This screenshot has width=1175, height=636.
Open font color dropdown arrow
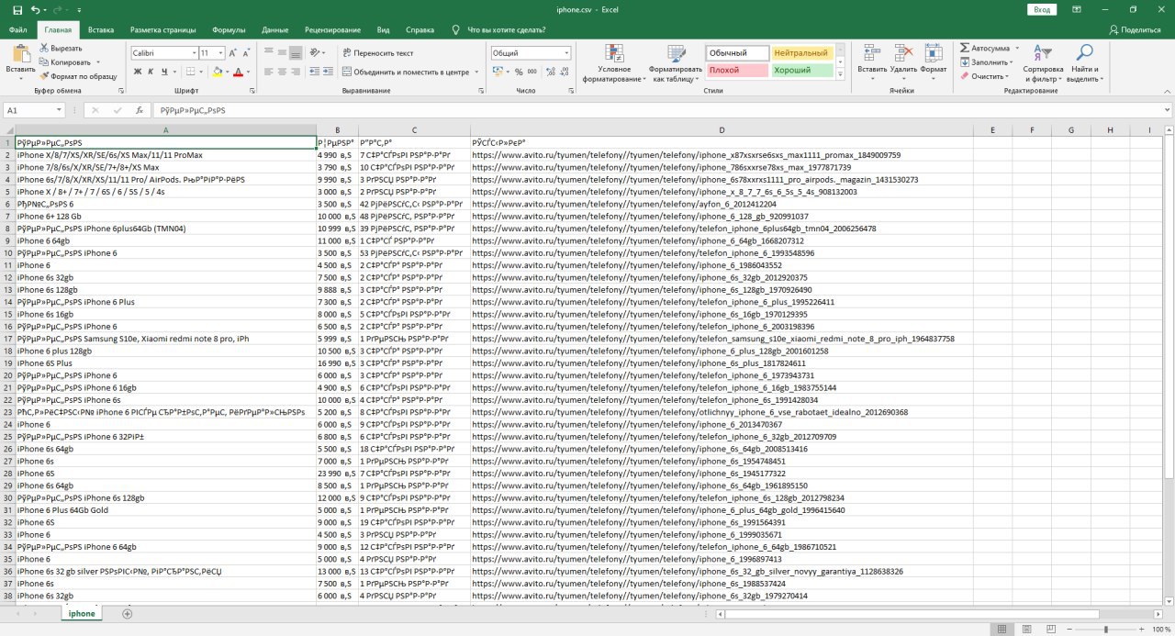coord(248,72)
